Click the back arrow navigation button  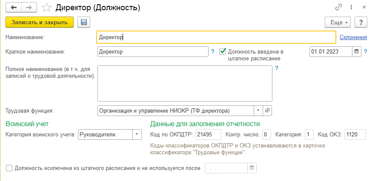pyautogui.click(x=14, y=8)
